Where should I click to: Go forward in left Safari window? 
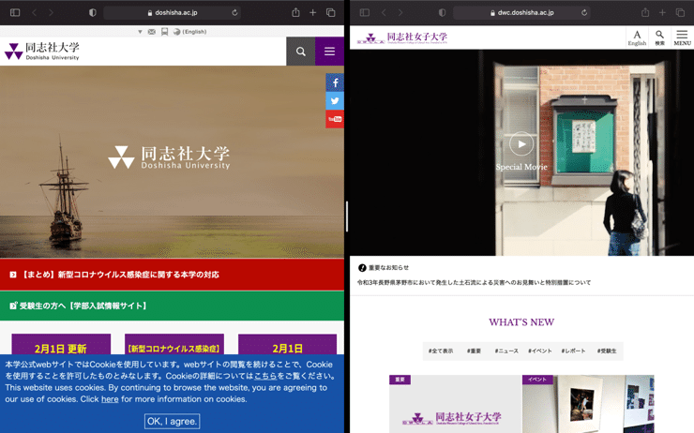[x=51, y=12]
